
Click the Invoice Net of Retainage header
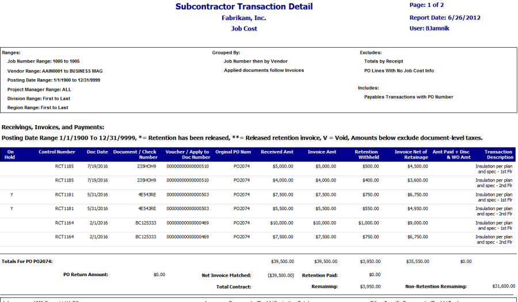412,154
